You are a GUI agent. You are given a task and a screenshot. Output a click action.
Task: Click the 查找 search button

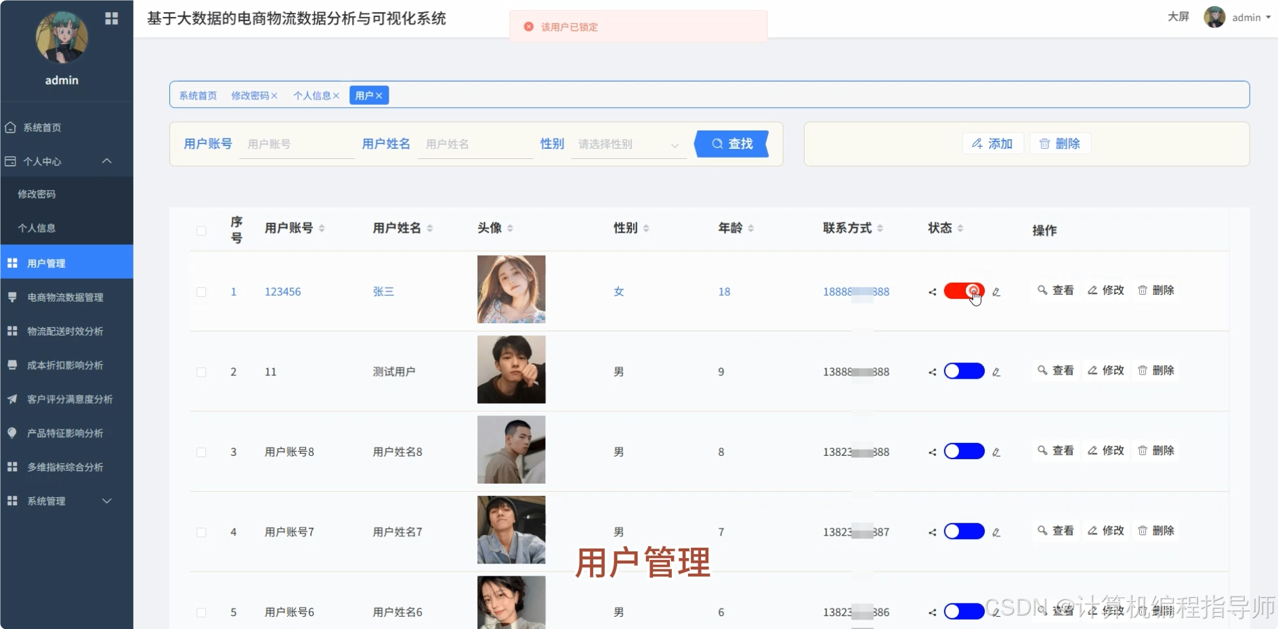point(732,143)
